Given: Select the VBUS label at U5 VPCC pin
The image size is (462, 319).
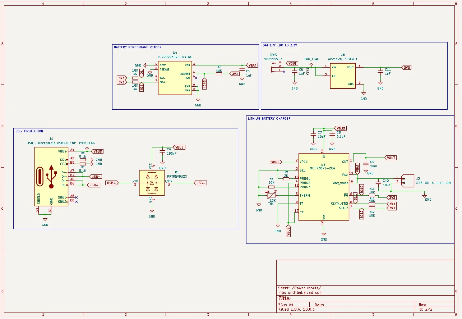Looking at the screenshot, I should (276, 162).
